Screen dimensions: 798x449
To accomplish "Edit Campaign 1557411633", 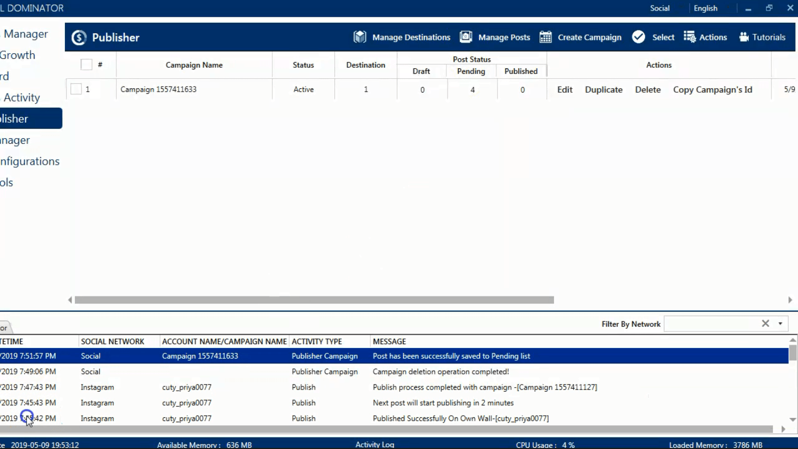I will click(x=565, y=89).
